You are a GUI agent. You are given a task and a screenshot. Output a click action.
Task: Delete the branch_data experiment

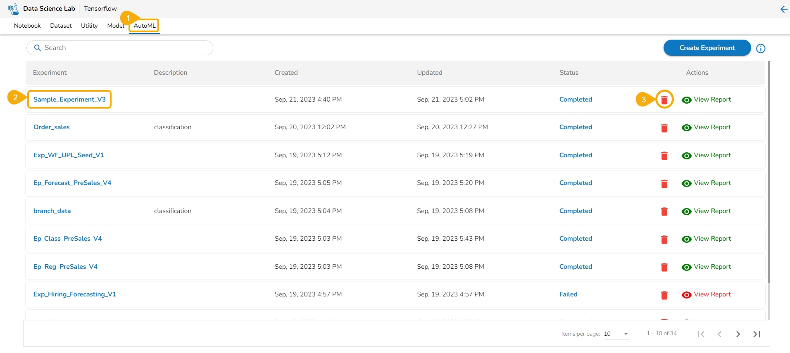click(x=664, y=211)
